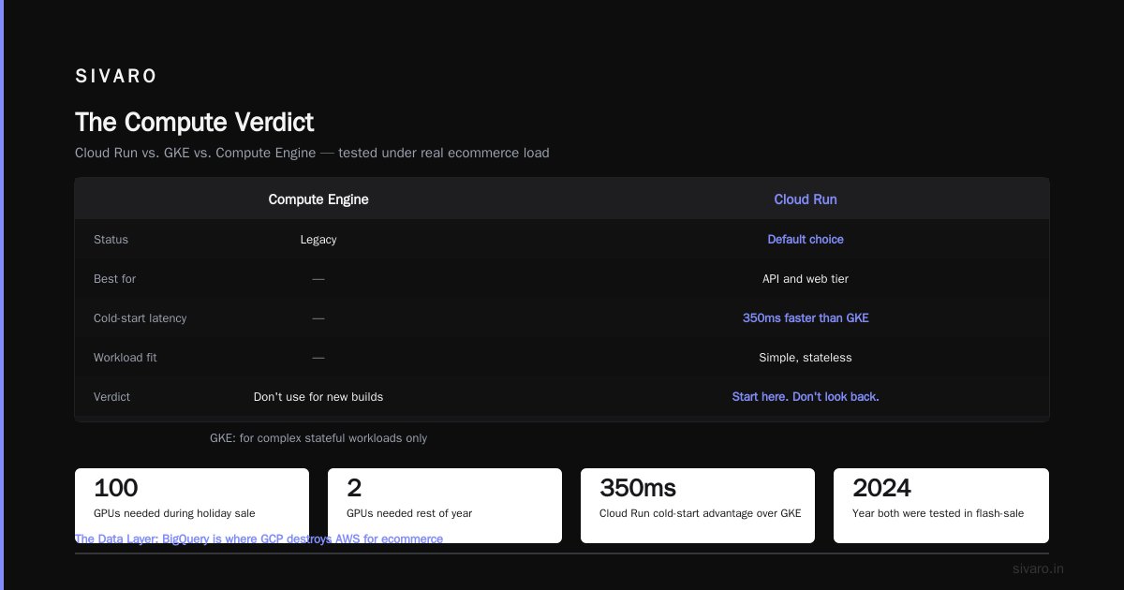This screenshot has height=590, width=1124.
Task: Click the '2' GPUs rest of year card
Action: tap(445, 506)
